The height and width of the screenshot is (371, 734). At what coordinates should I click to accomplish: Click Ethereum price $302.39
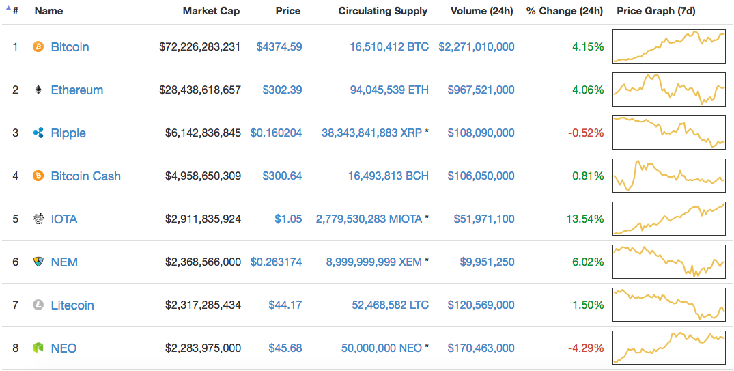click(x=282, y=90)
